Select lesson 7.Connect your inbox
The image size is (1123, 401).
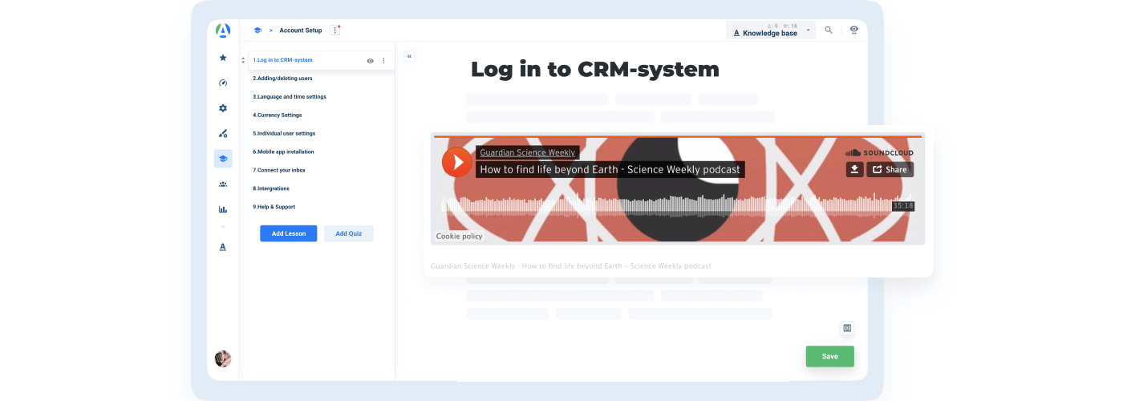pos(279,170)
